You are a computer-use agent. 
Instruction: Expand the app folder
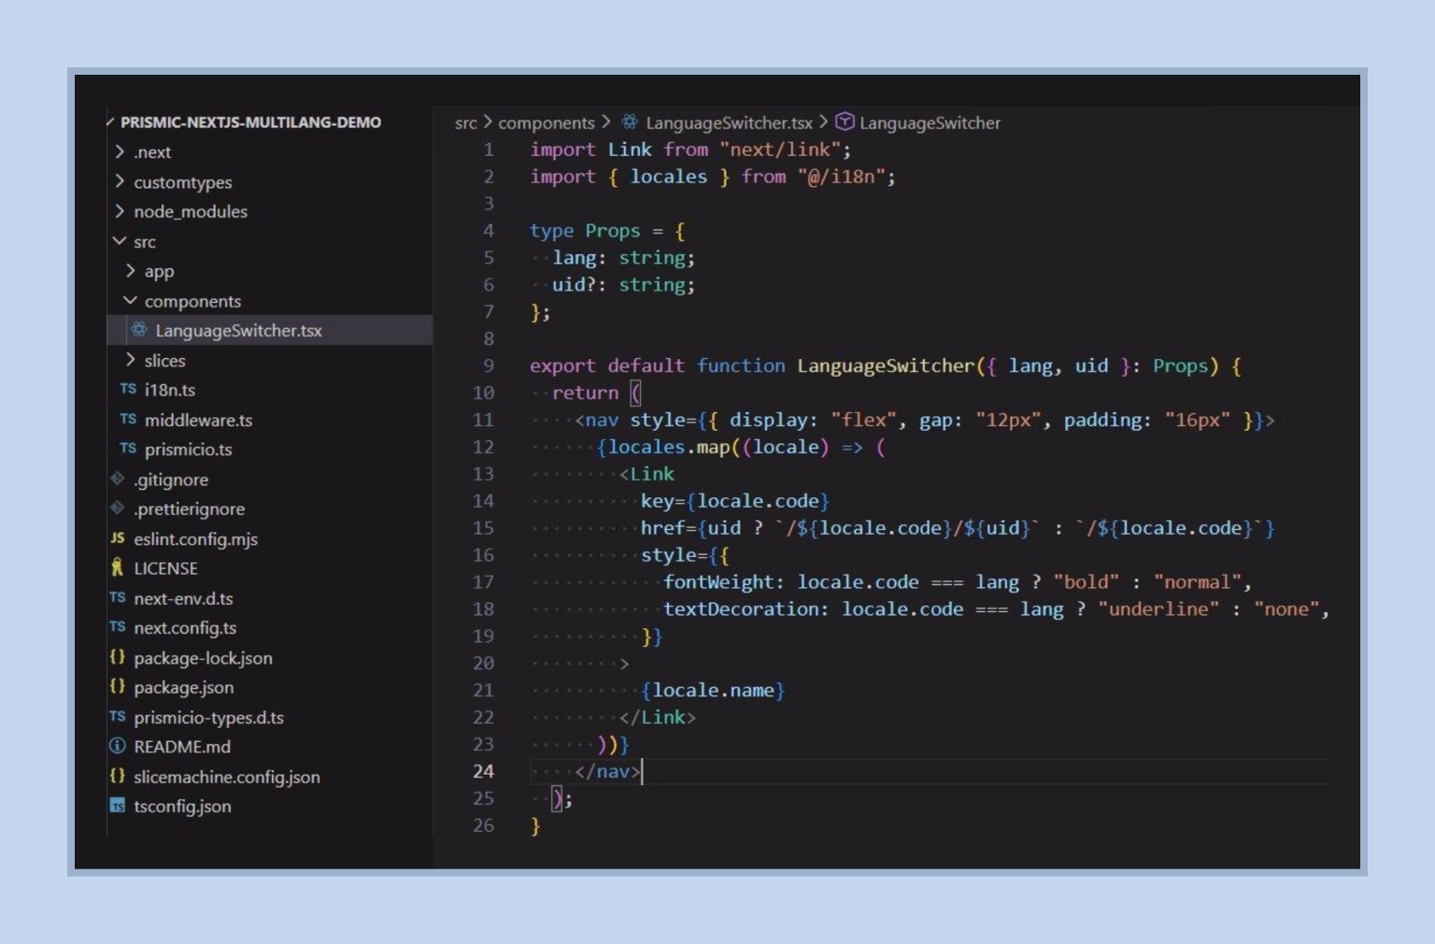point(131,271)
